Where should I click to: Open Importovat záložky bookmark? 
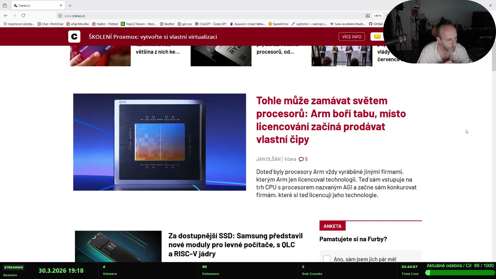click(x=19, y=24)
